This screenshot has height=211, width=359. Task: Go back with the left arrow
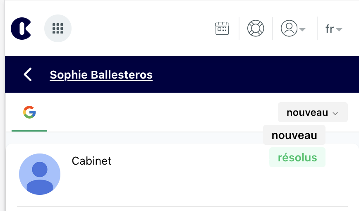(28, 75)
